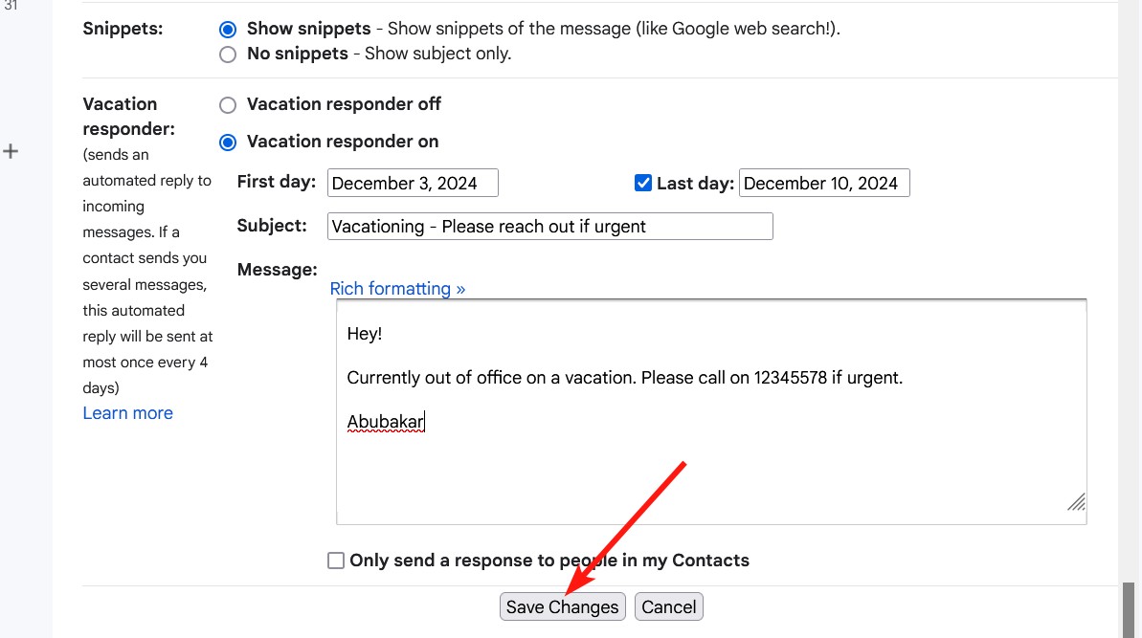The width and height of the screenshot is (1142, 638).
Task: Edit the Last day date field
Action: click(824, 182)
